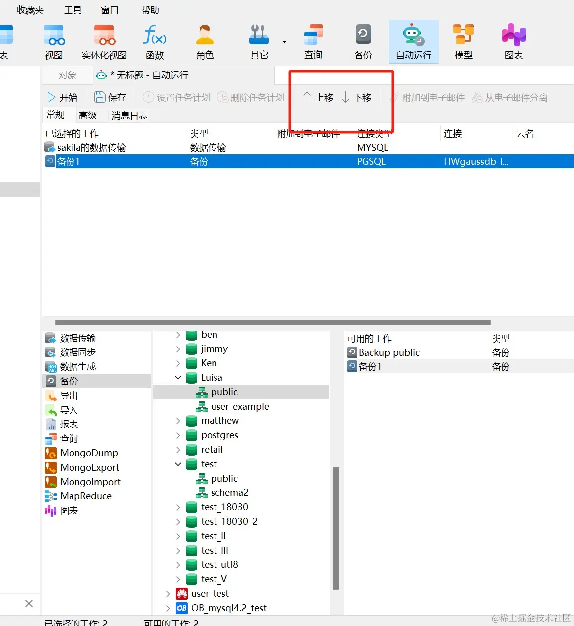The width and height of the screenshot is (574, 626).
Task: Select 导入 job type in list
Action: click(97, 410)
